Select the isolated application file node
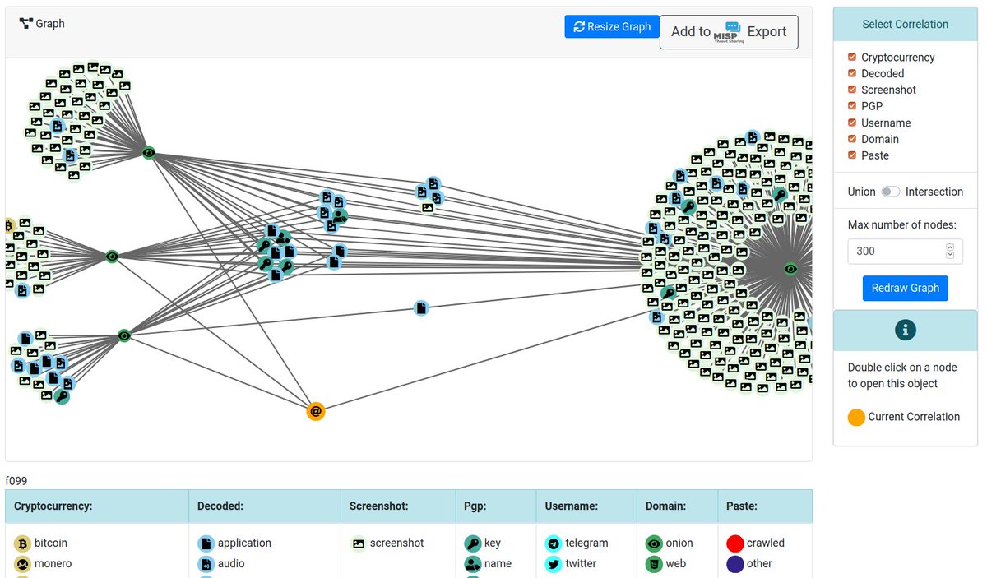 coord(421,308)
